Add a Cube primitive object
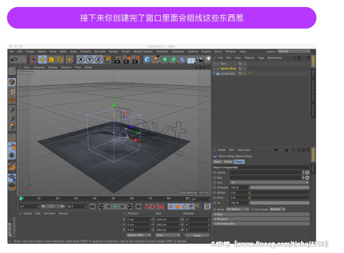 (147, 60)
